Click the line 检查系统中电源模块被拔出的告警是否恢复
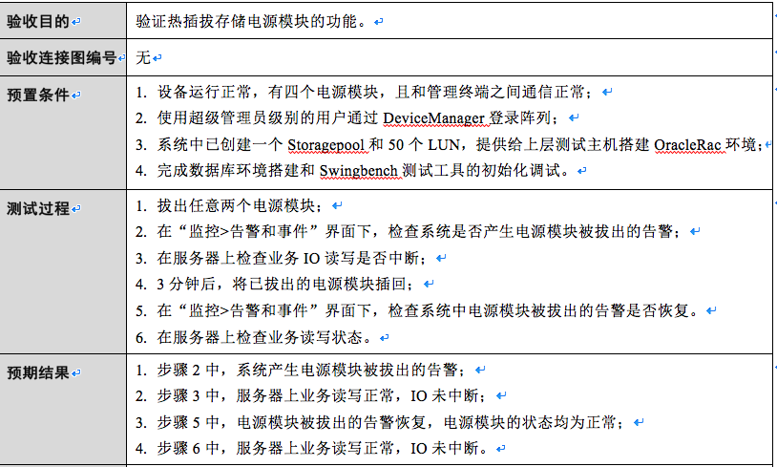The height and width of the screenshot is (467, 777). point(416,310)
